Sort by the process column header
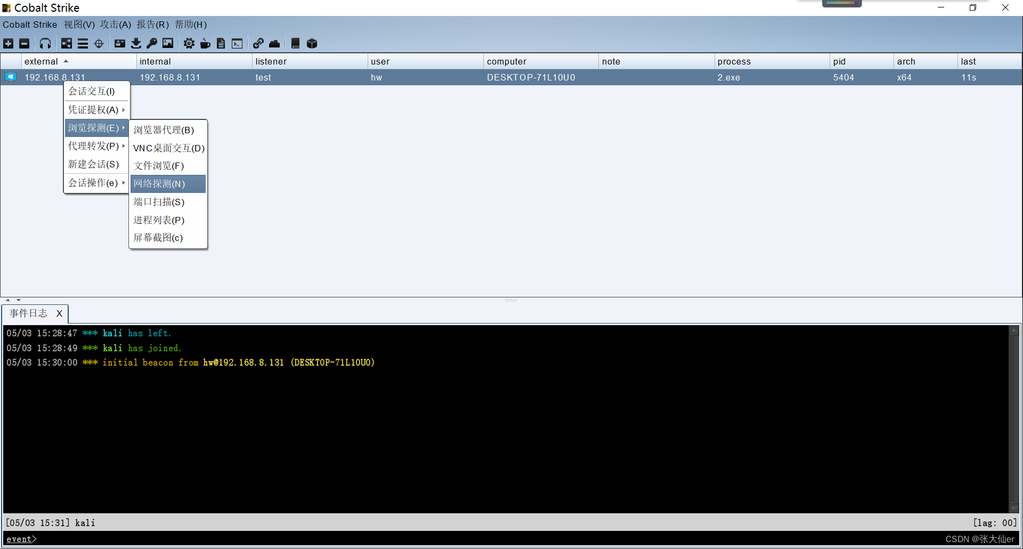 point(772,61)
